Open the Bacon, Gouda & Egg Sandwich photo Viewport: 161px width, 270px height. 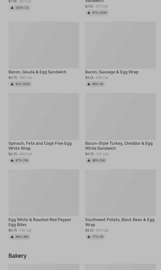click(44, 45)
